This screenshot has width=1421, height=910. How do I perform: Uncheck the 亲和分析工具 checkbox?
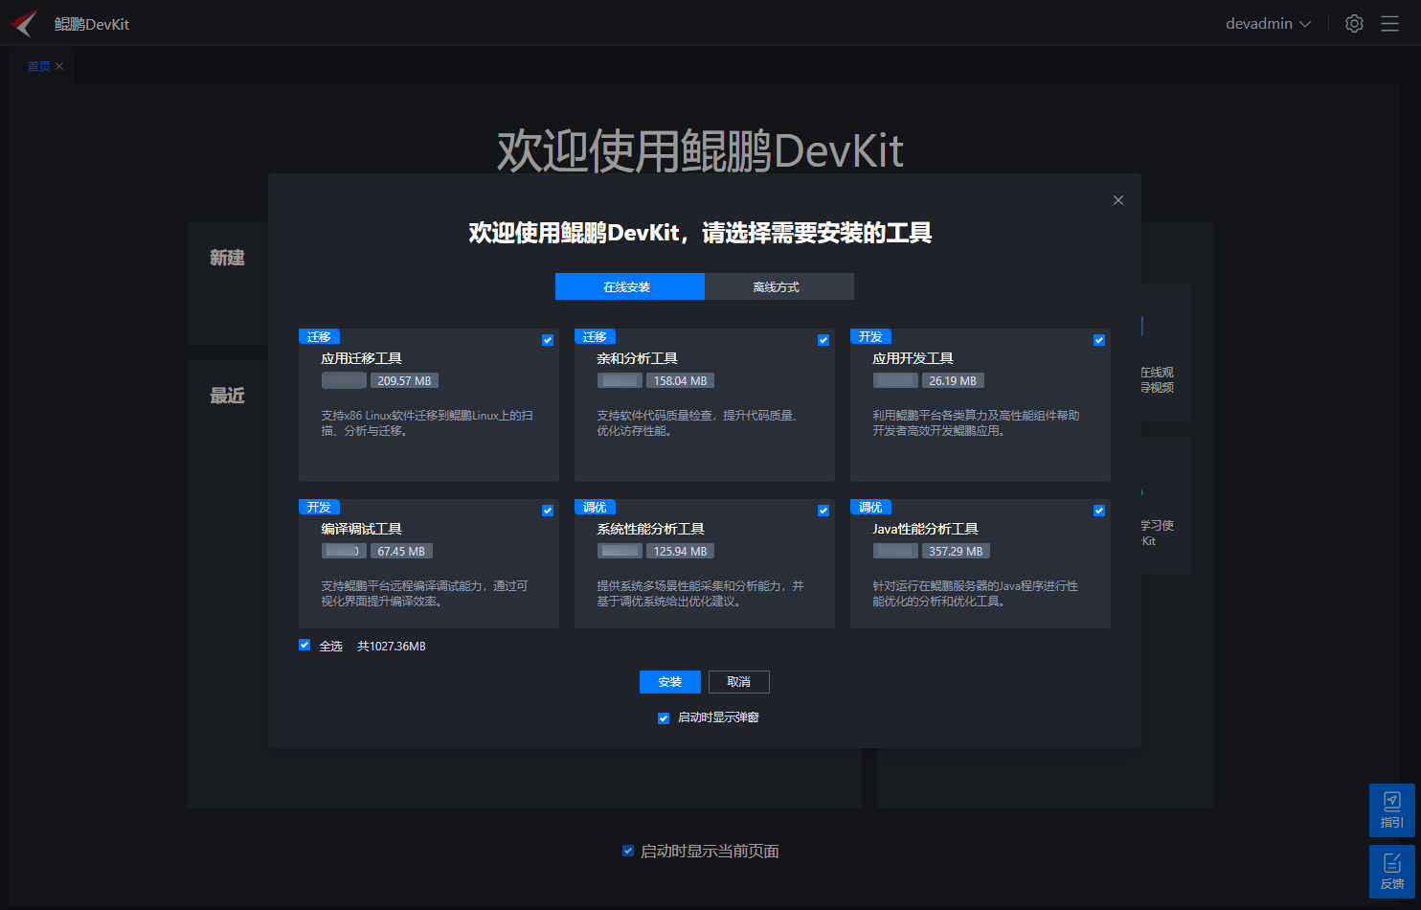click(823, 340)
